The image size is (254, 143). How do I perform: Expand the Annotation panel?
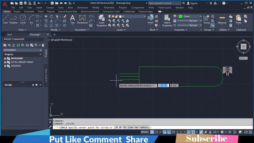pyautogui.click(x=82, y=30)
